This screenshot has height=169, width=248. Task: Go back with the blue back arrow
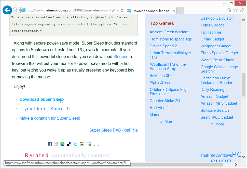[x=7, y=10]
